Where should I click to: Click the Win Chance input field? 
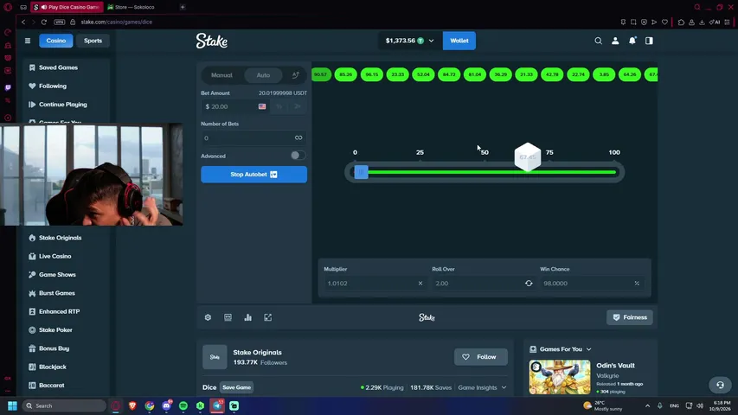tap(592, 284)
